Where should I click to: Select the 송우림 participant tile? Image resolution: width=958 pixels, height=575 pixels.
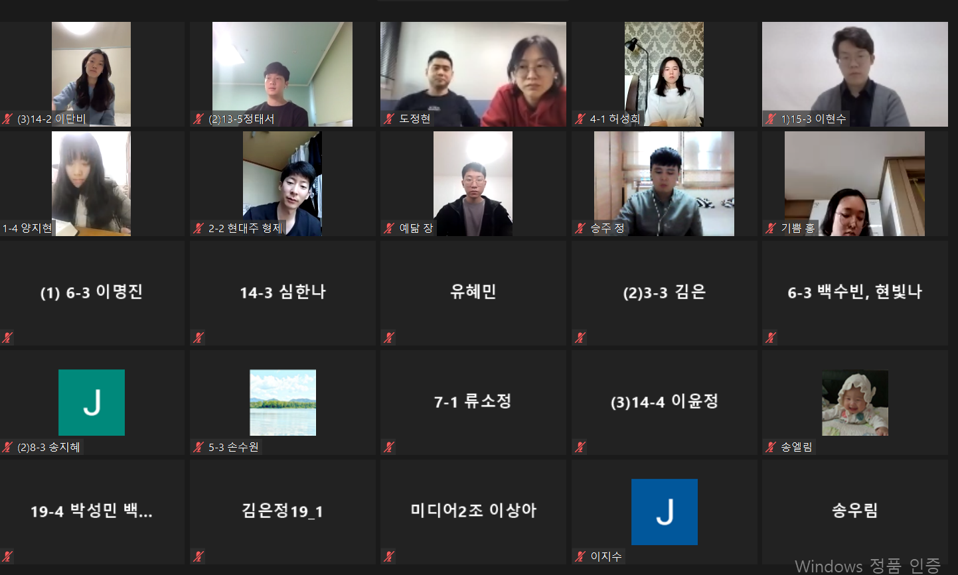(855, 512)
